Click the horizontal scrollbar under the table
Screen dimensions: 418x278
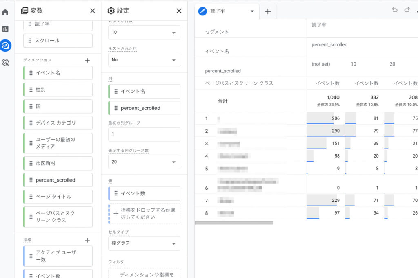pyautogui.click(x=234, y=223)
